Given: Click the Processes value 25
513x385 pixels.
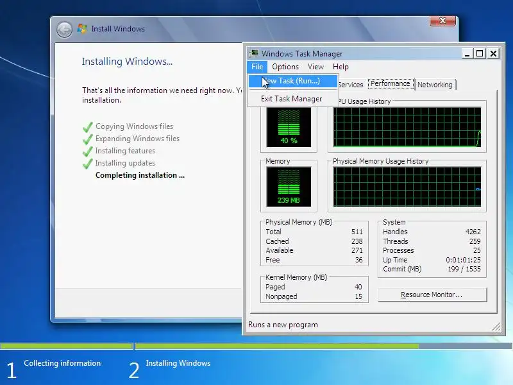Looking at the screenshot, I should 477,250.
